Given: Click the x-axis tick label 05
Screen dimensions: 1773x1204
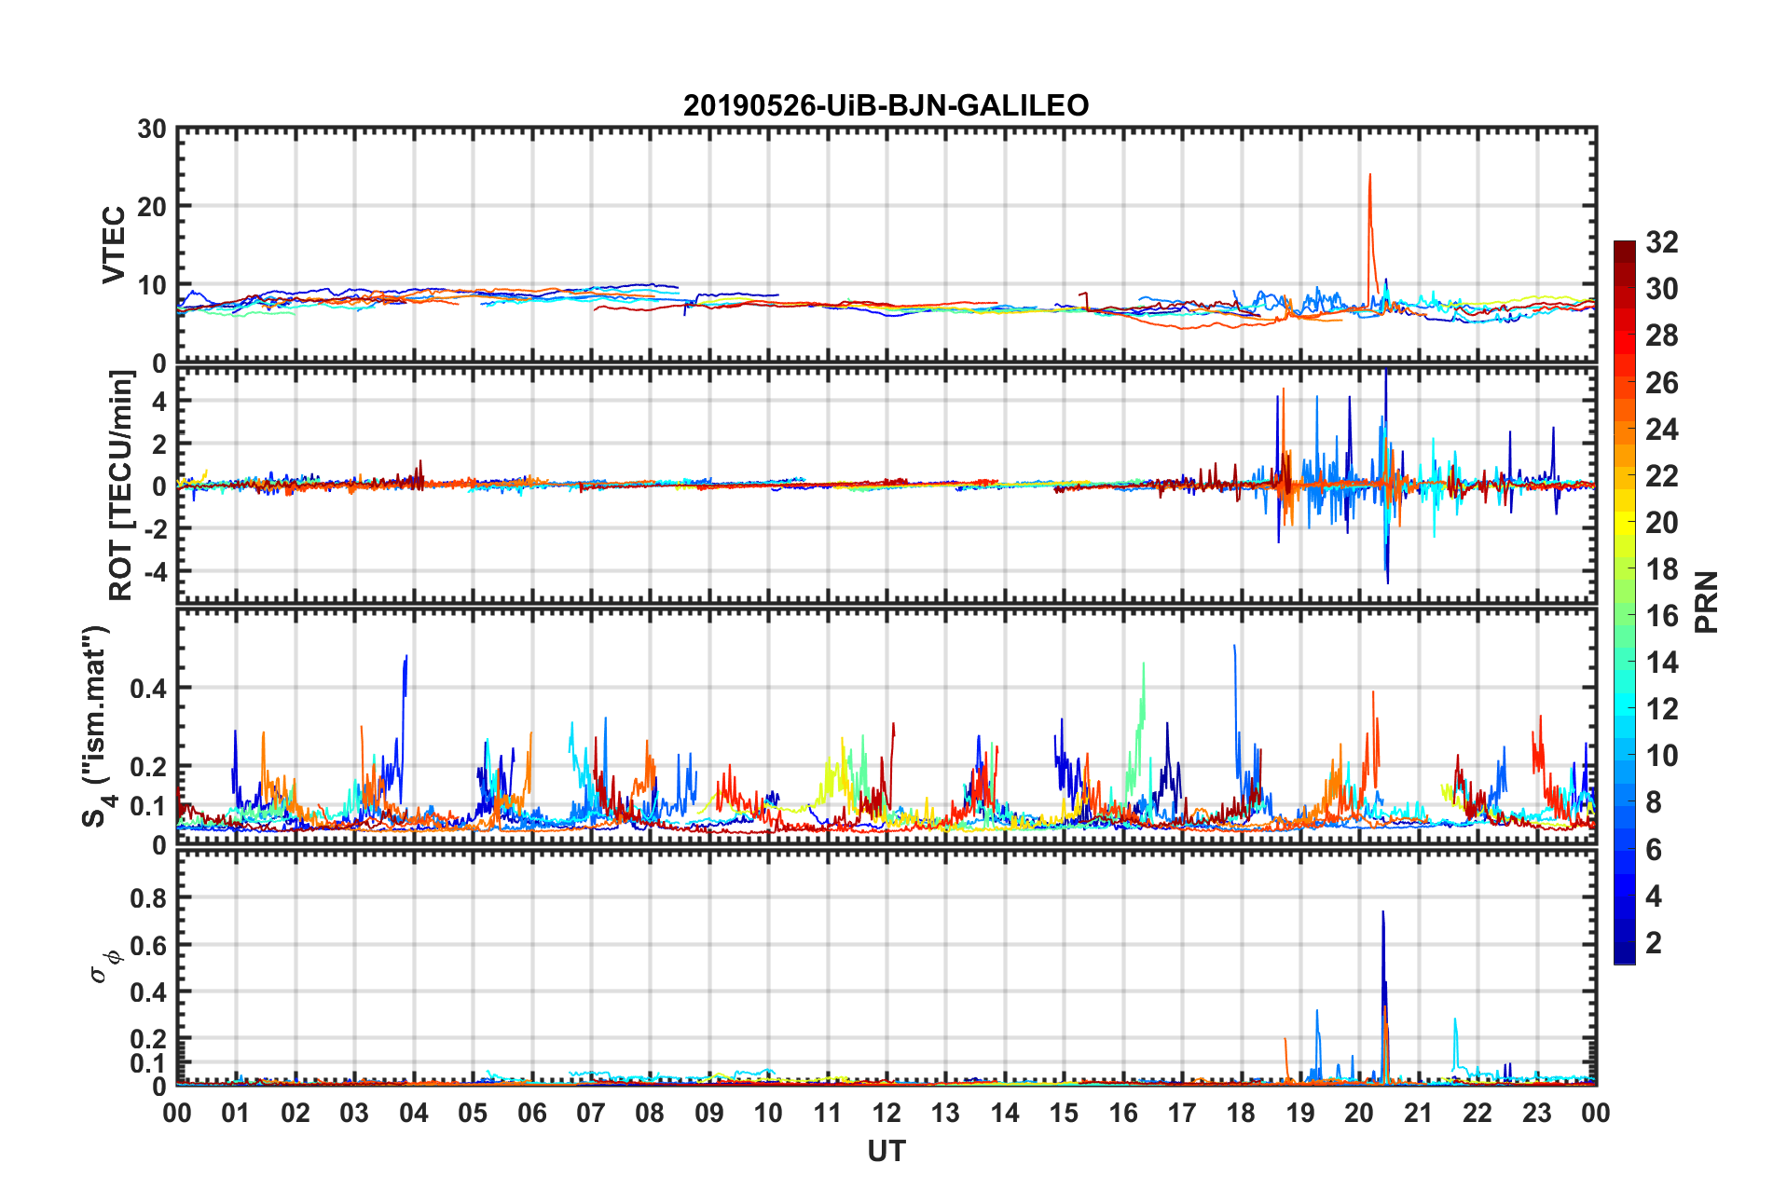Looking at the screenshot, I should coord(473,1113).
